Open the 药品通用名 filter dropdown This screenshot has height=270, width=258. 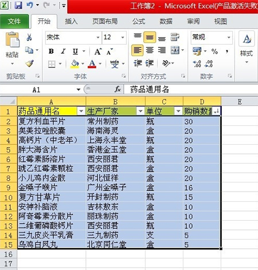81,111
